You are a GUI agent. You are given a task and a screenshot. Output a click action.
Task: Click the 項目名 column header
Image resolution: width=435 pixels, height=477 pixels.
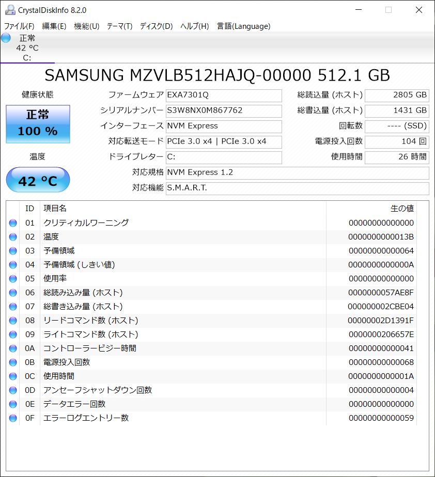pyautogui.click(x=183, y=209)
